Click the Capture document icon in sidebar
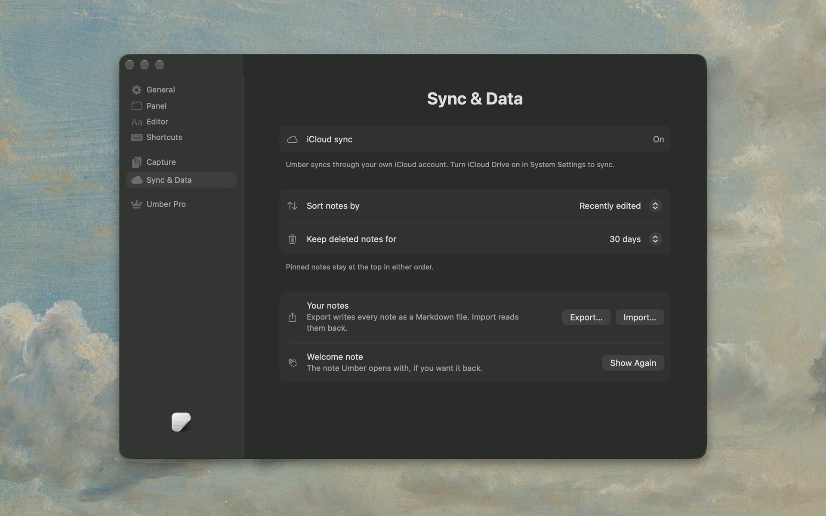This screenshot has height=516, width=826. pos(136,162)
